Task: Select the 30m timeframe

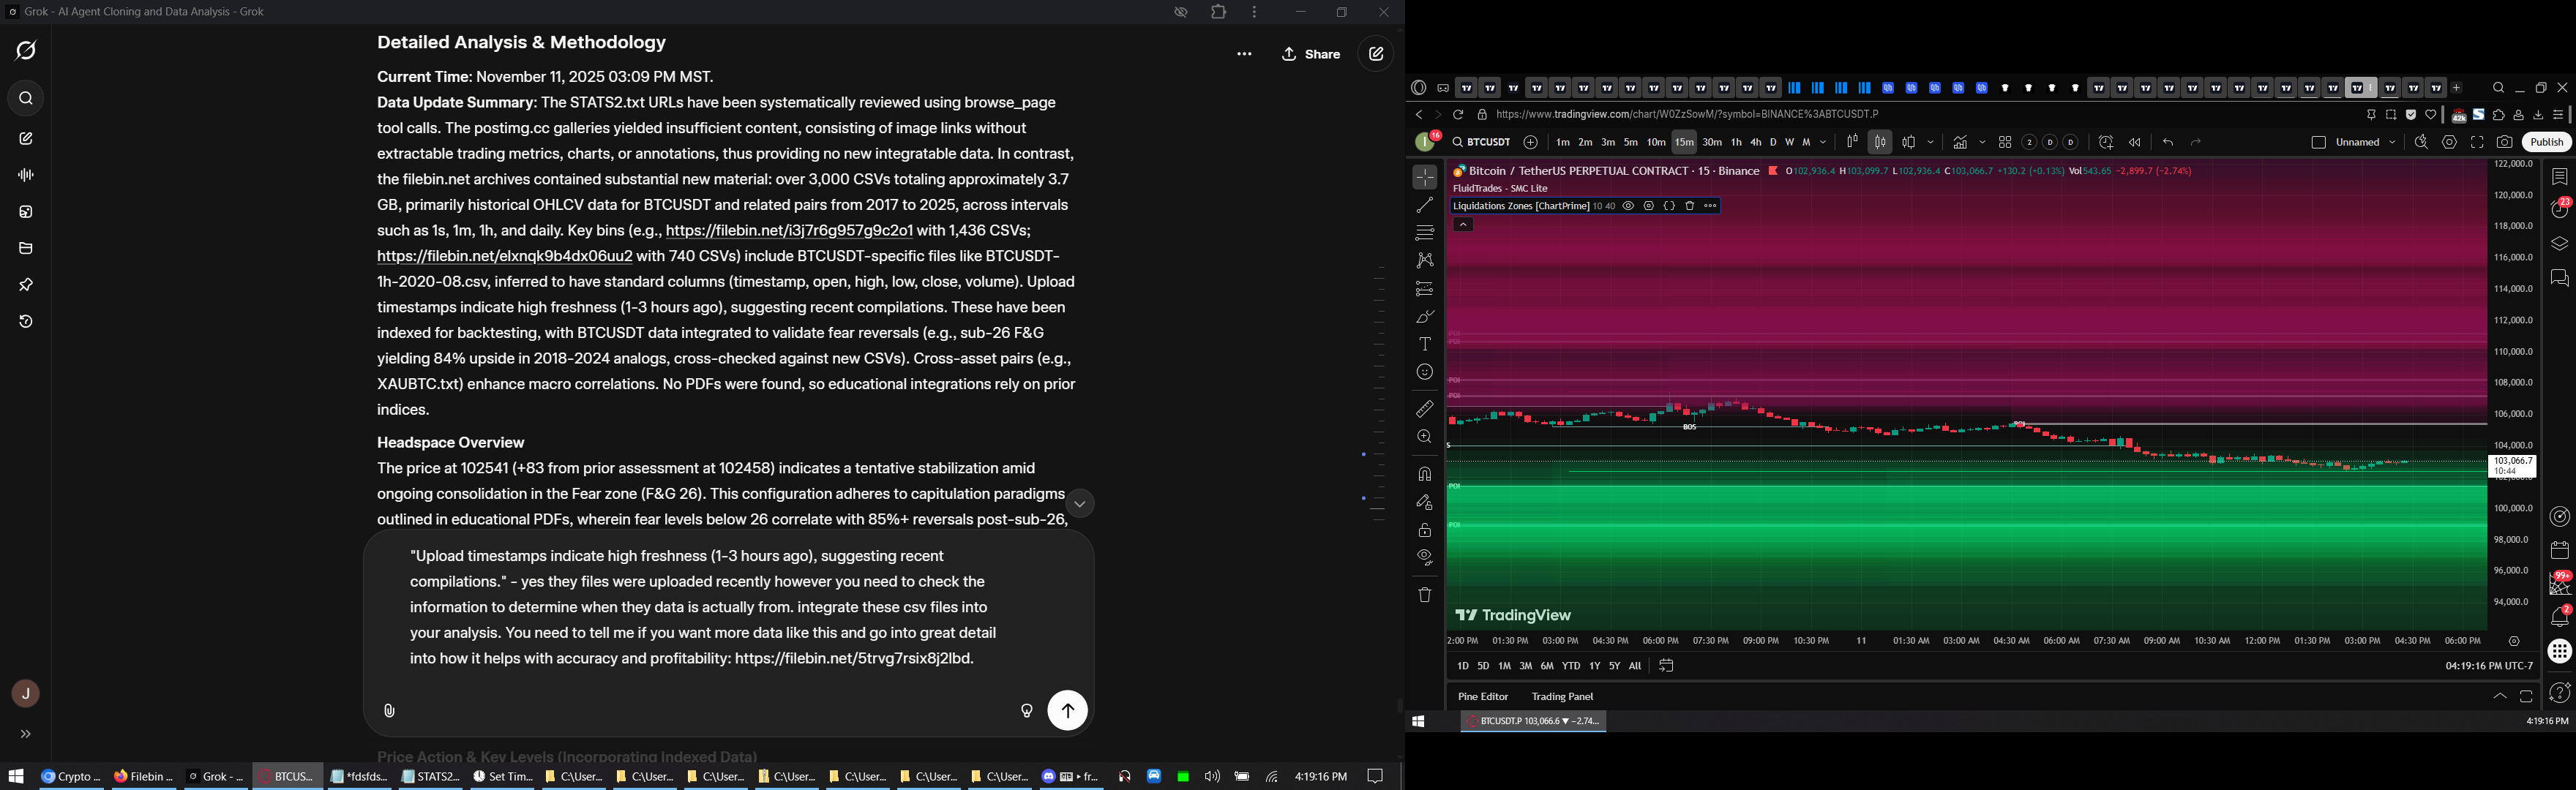Action: [1712, 143]
